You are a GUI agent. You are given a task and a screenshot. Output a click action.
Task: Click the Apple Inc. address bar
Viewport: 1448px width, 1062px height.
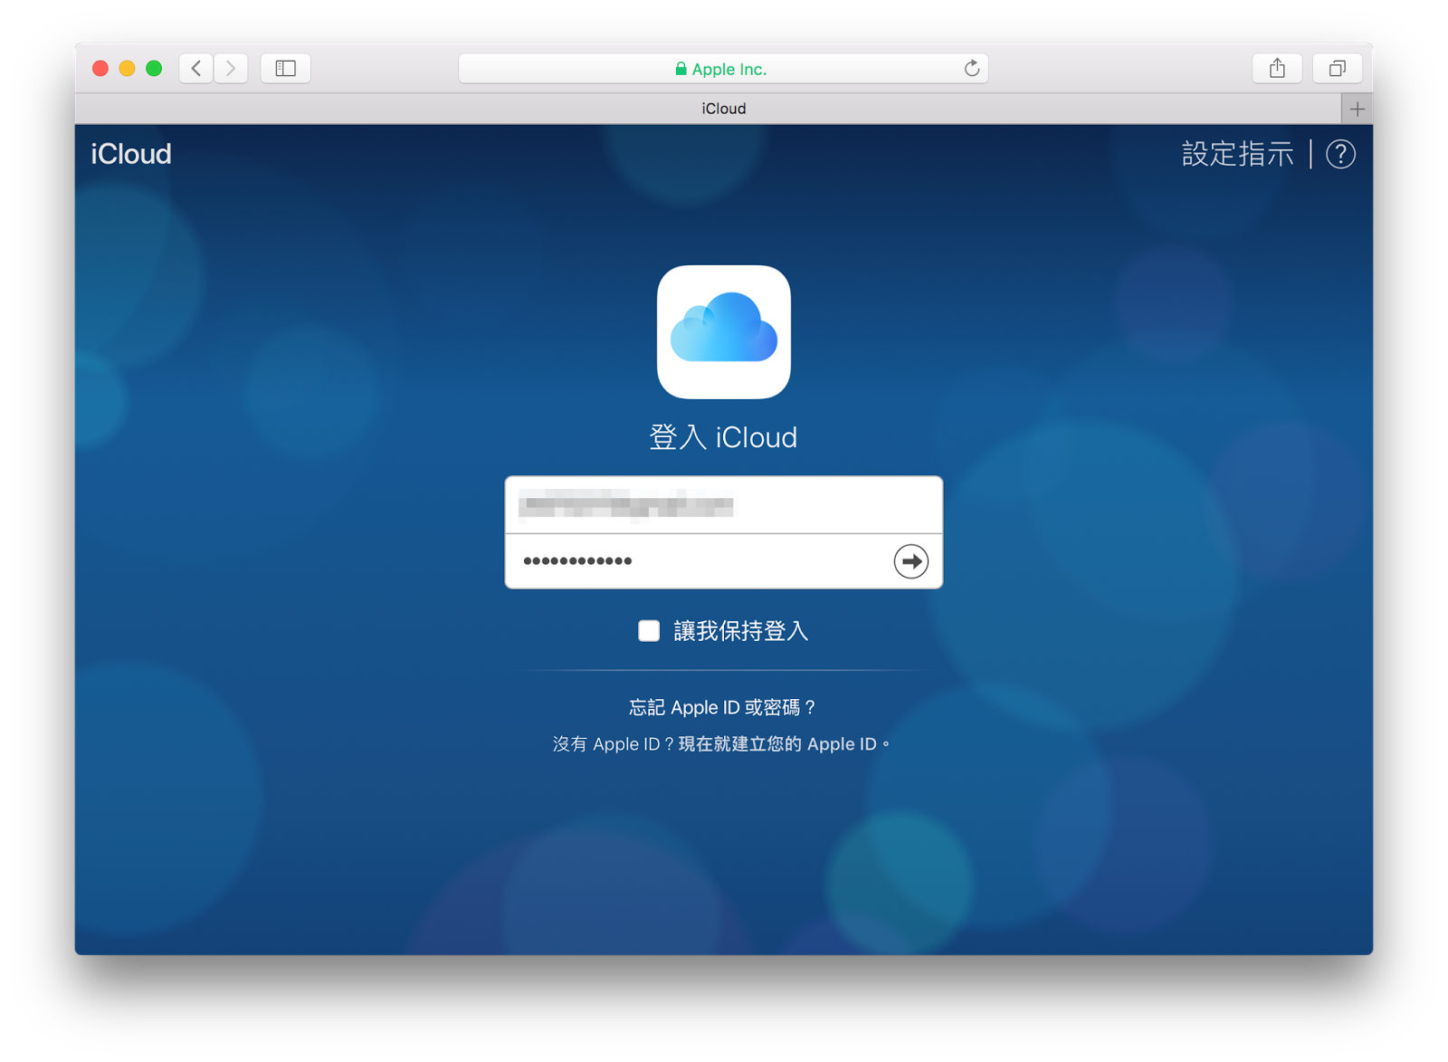(x=723, y=69)
